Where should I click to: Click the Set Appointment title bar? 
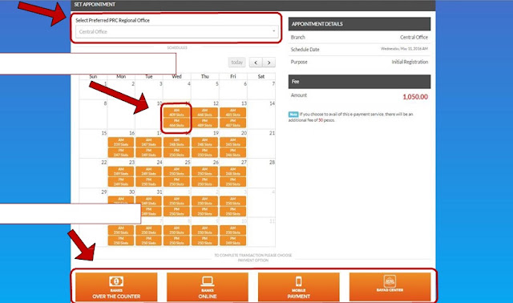(x=253, y=5)
